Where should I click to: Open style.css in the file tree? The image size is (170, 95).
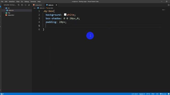tap(11, 11)
